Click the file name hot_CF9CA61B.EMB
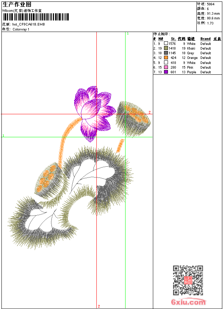This screenshot has width=223, height=309. 29,24
